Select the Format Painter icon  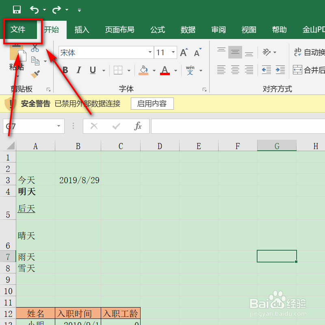(35, 73)
